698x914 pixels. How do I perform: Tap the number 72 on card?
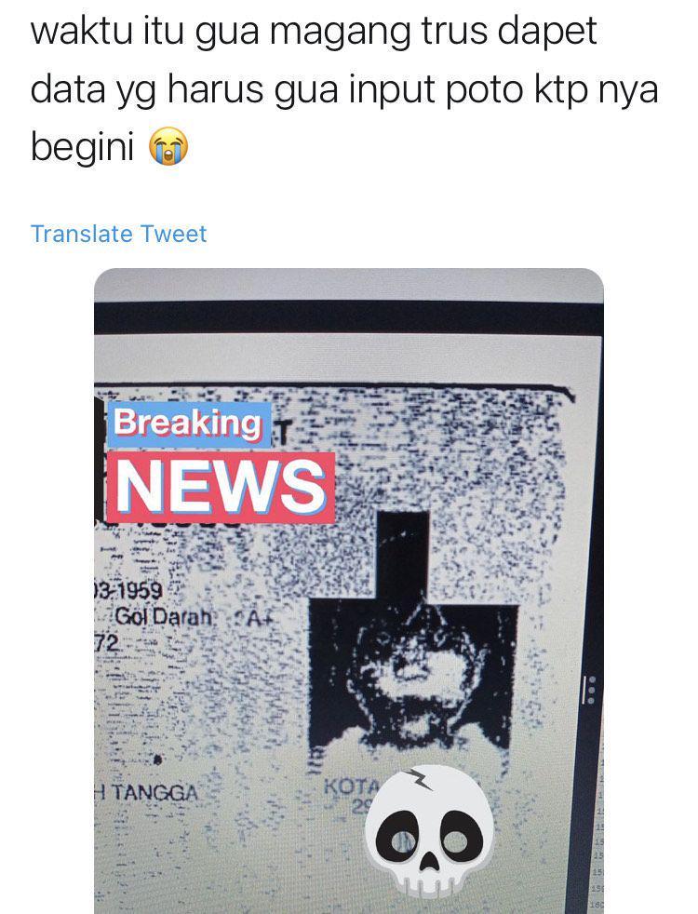[107, 643]
